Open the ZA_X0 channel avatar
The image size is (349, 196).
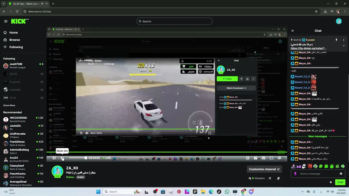coord(58,171)
